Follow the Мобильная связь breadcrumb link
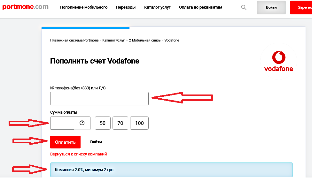Screen dimensions: 312x181 [x=146, y=40]
